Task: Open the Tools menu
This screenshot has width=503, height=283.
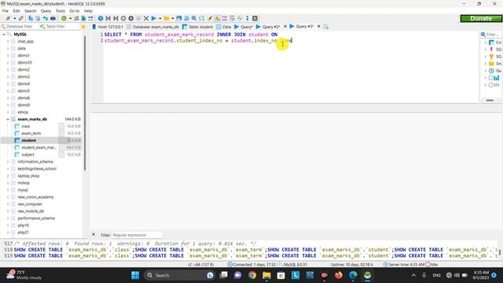Action: 61,11
